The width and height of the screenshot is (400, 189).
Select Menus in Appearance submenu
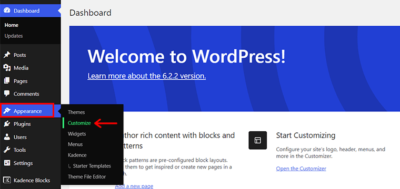(x=75, y=144)
